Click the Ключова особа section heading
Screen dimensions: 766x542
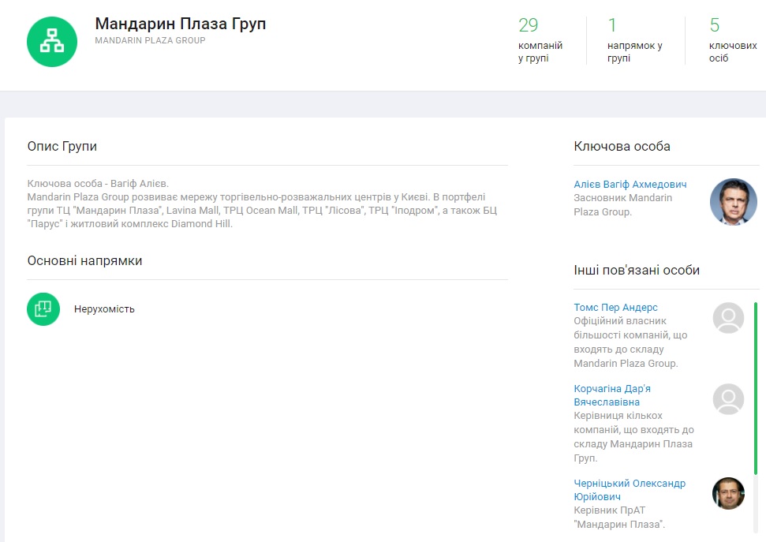click(622, 146)
